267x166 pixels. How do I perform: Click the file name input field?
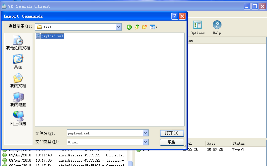(105, 133)
